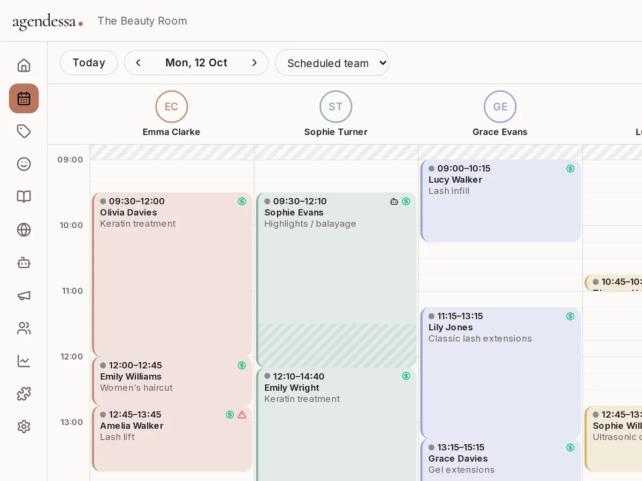Go to the next day with right chevron

255,63
